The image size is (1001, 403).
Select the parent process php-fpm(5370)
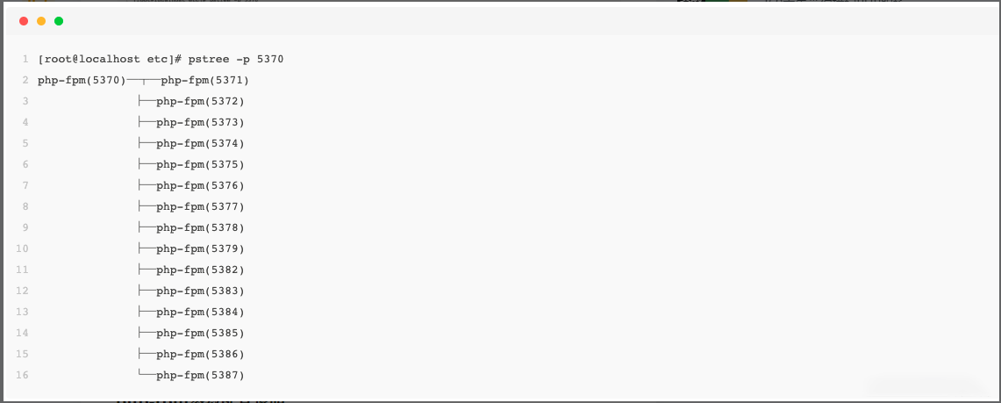click(82, 81)
